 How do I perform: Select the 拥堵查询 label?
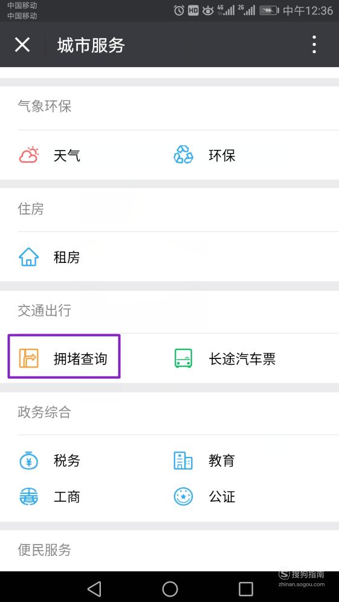[x=80, y=359]
